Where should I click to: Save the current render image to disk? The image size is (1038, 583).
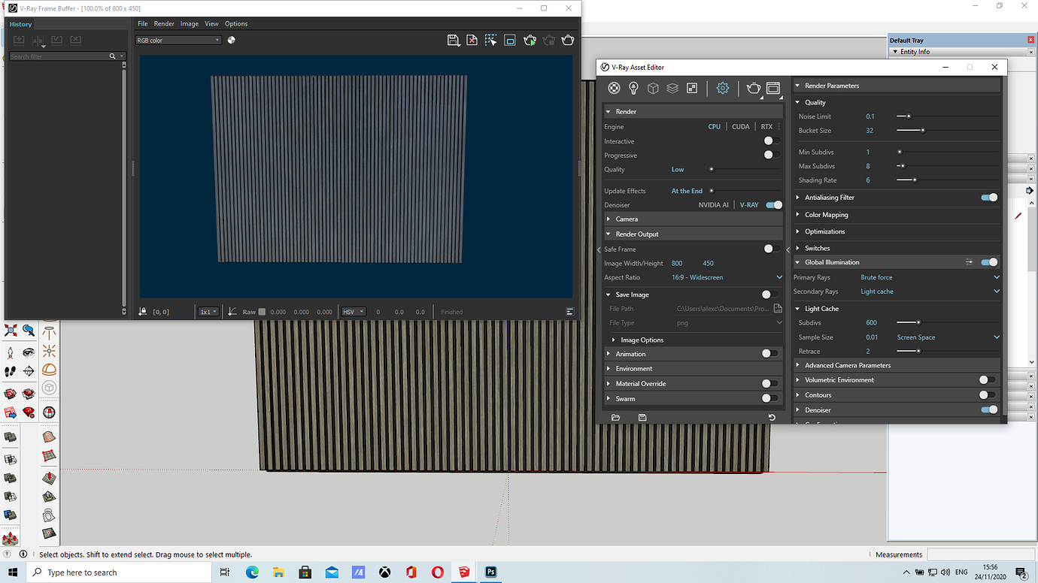pos(454,40)
